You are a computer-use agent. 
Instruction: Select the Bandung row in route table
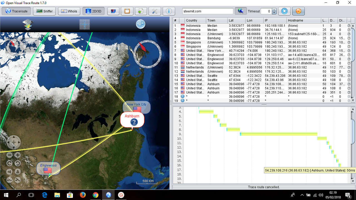pyautogui.click(x=214, y=38)
